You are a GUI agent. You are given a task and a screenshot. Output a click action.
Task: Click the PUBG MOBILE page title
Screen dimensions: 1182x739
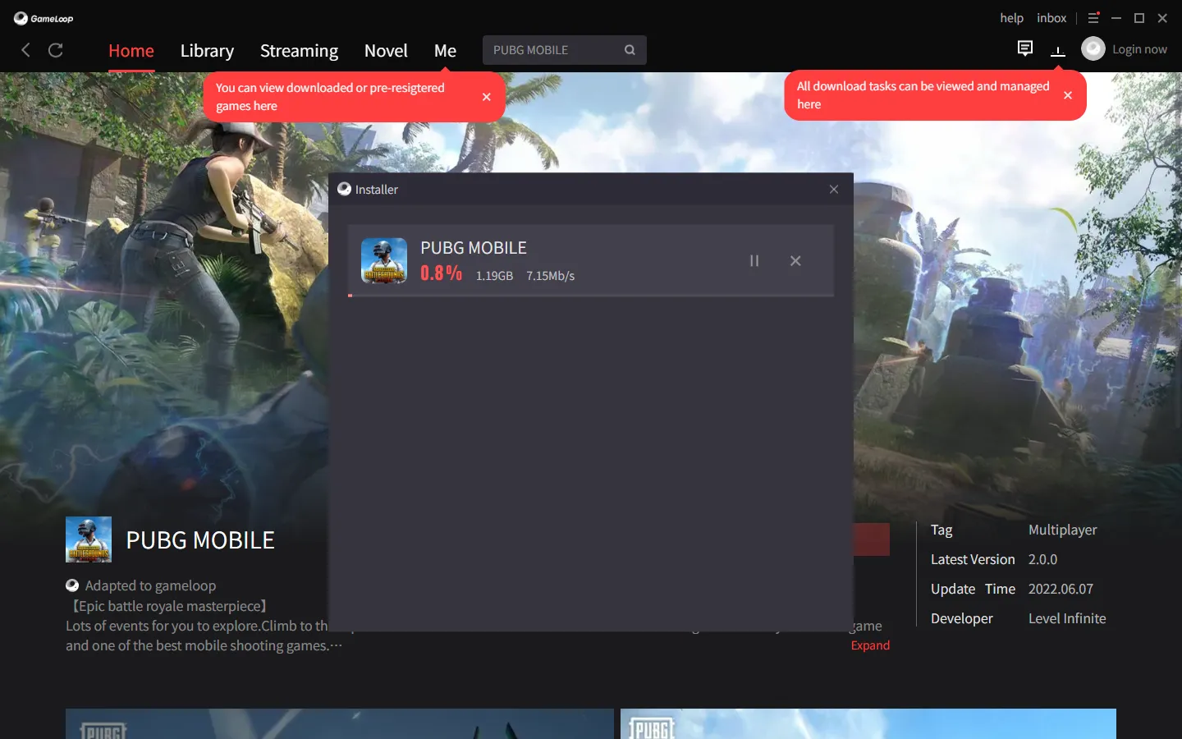click(x=200, y=540)
